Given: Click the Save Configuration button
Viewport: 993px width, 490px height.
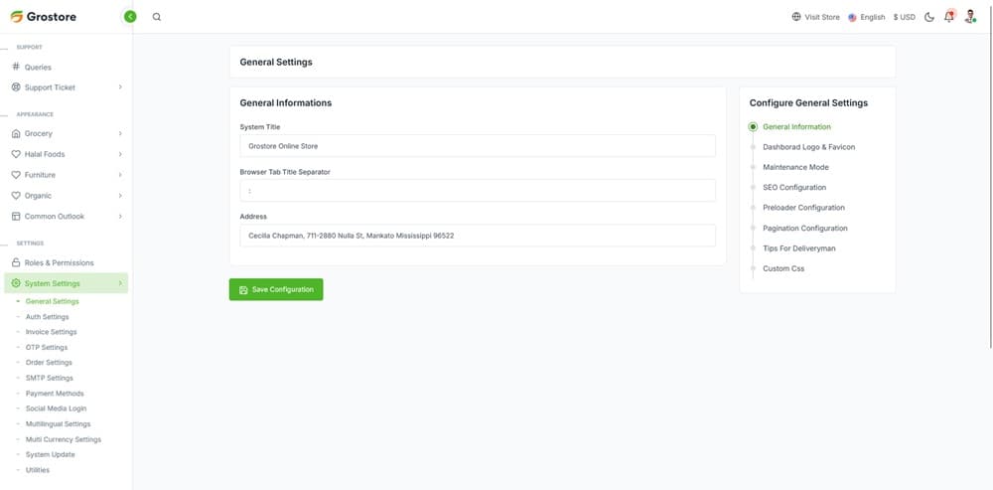Looking at the screenshot, I should (x=276, y=289).
